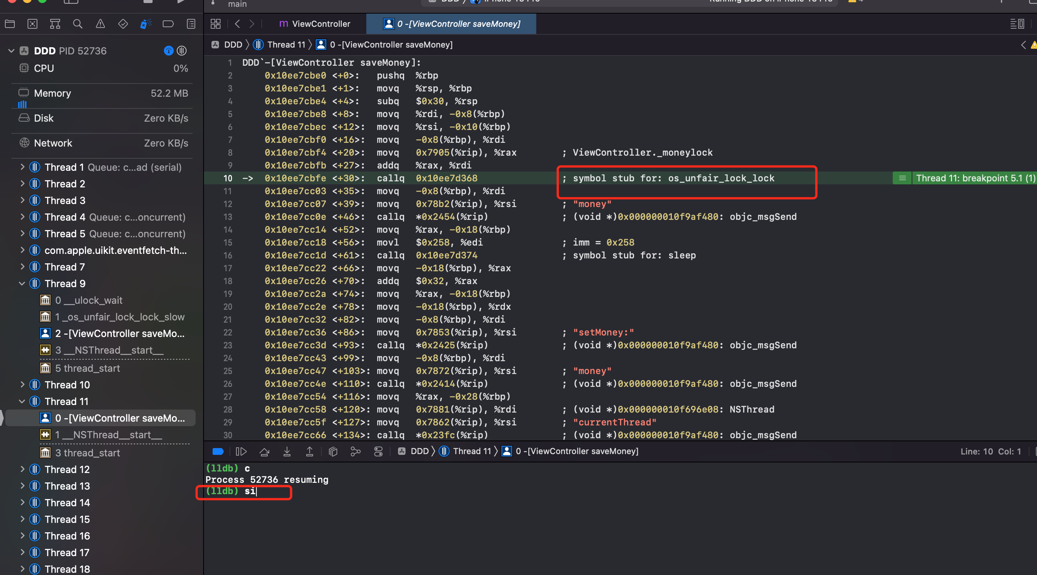Viewport: 1037px width, 575px height.
Task: Toggle breakpoint at line 10 gutter
Action: click(x=228, y=178)
